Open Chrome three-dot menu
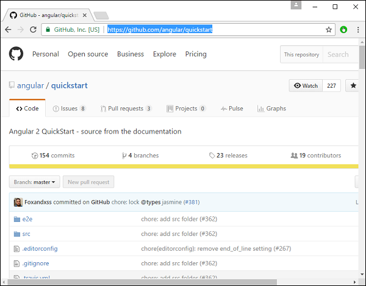Image resolution: width=366 pixels, height=286 pixels. tap(358, 30)
